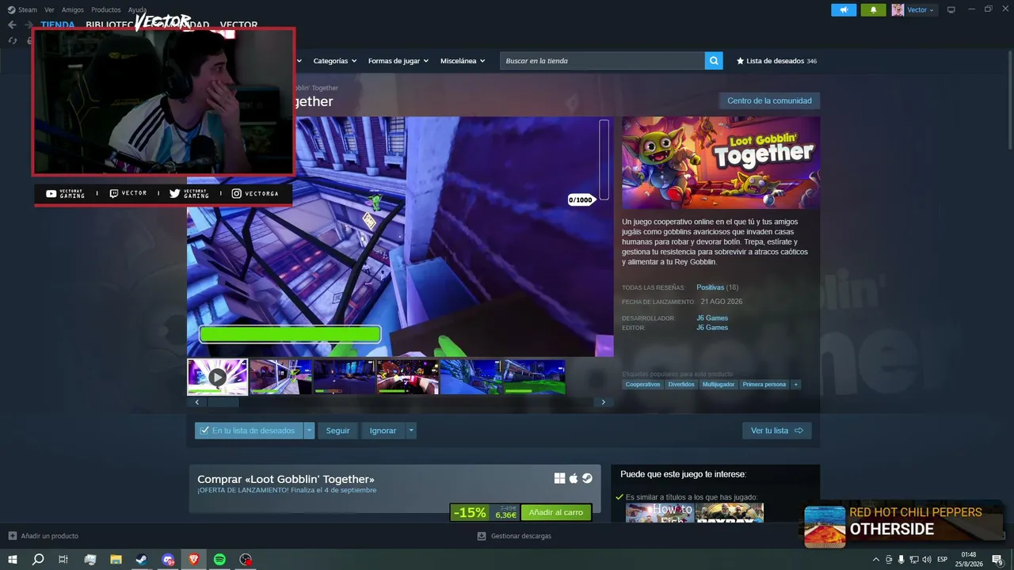Click the Seguir button
This screenshot has width=1014, height=570.
337,431
